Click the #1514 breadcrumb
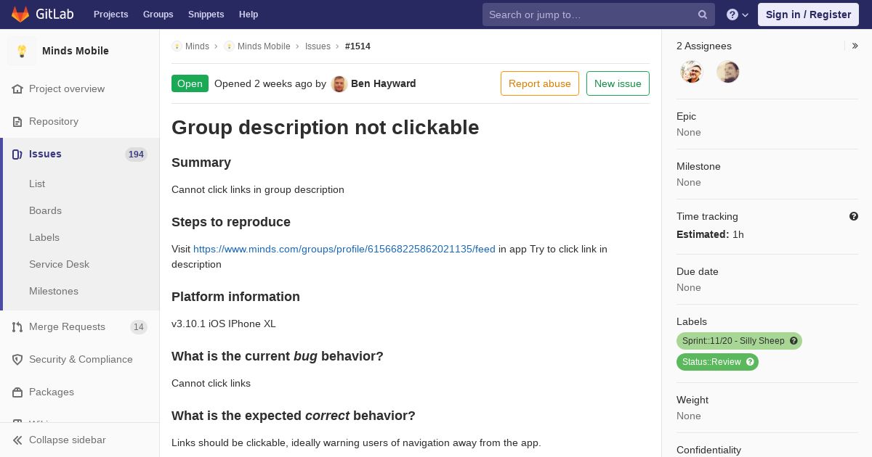Image resolution: width=872 pixels, height=457 pixels. coord(358,46)
